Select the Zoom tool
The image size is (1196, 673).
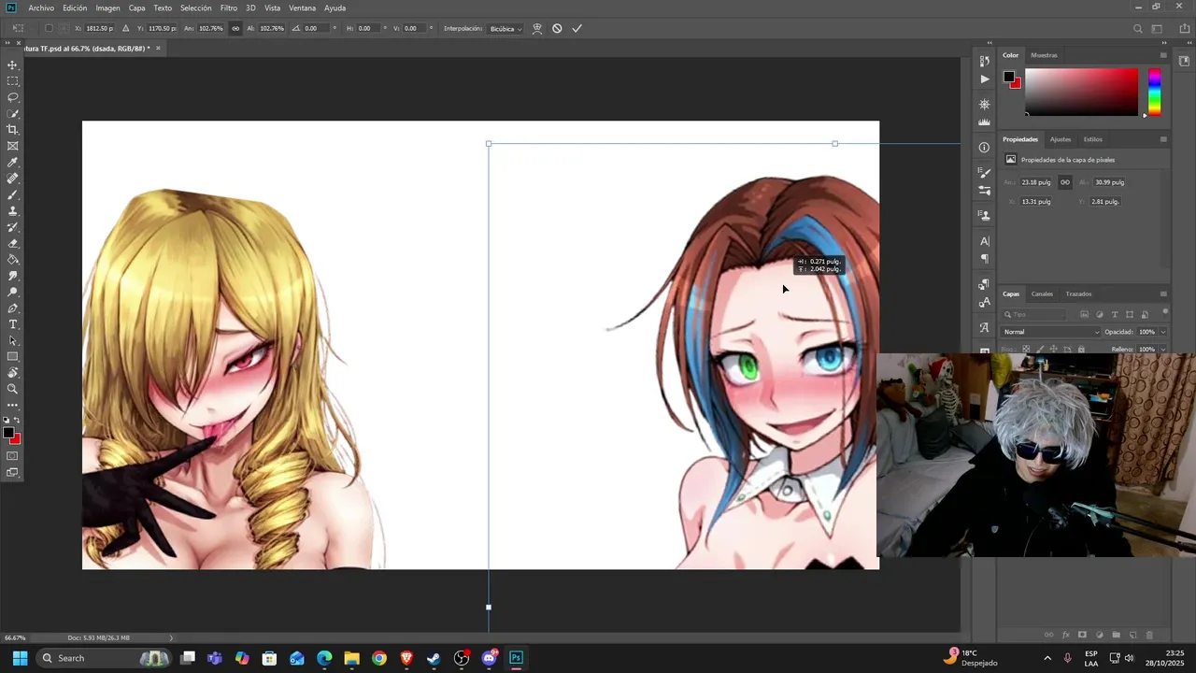tap(13, 389)
